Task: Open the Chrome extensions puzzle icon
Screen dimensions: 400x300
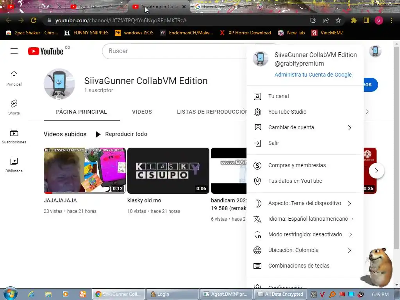Action: point(354,20)
